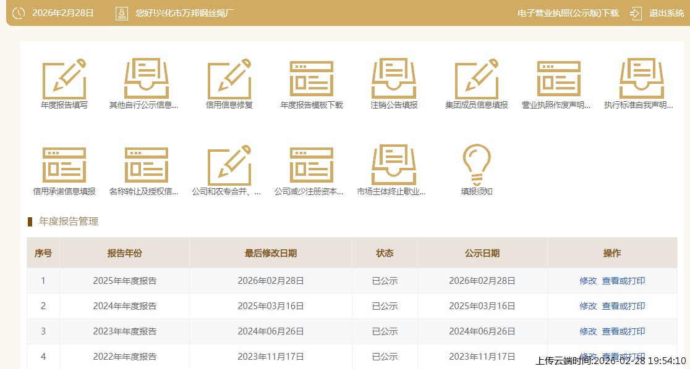Click the 填报须知 lightbulb icon
Screen dimensions: 690x369
476,165
